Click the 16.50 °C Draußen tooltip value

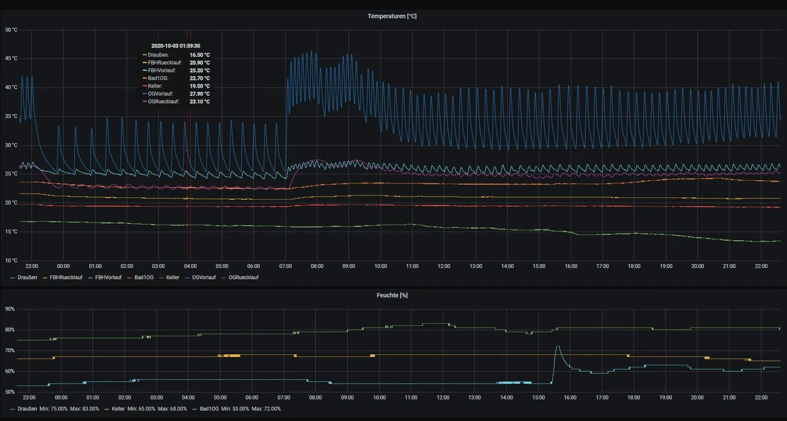199,55
